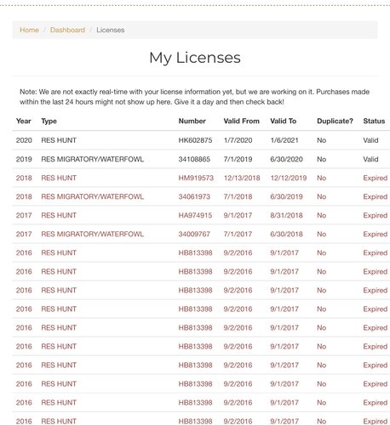
Task: Go to the Dashboard breadcrumb link
Action: pos(67,30)
